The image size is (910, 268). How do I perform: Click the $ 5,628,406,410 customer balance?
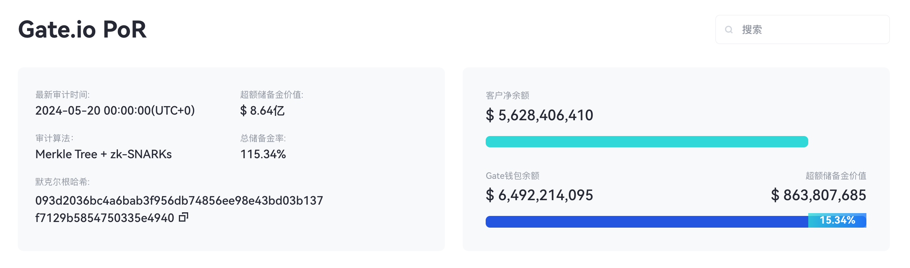pos(539,115)
